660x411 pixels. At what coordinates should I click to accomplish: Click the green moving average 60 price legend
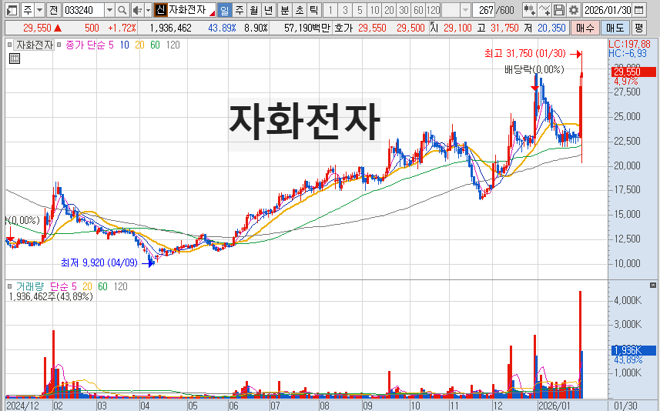coord(155,45)
